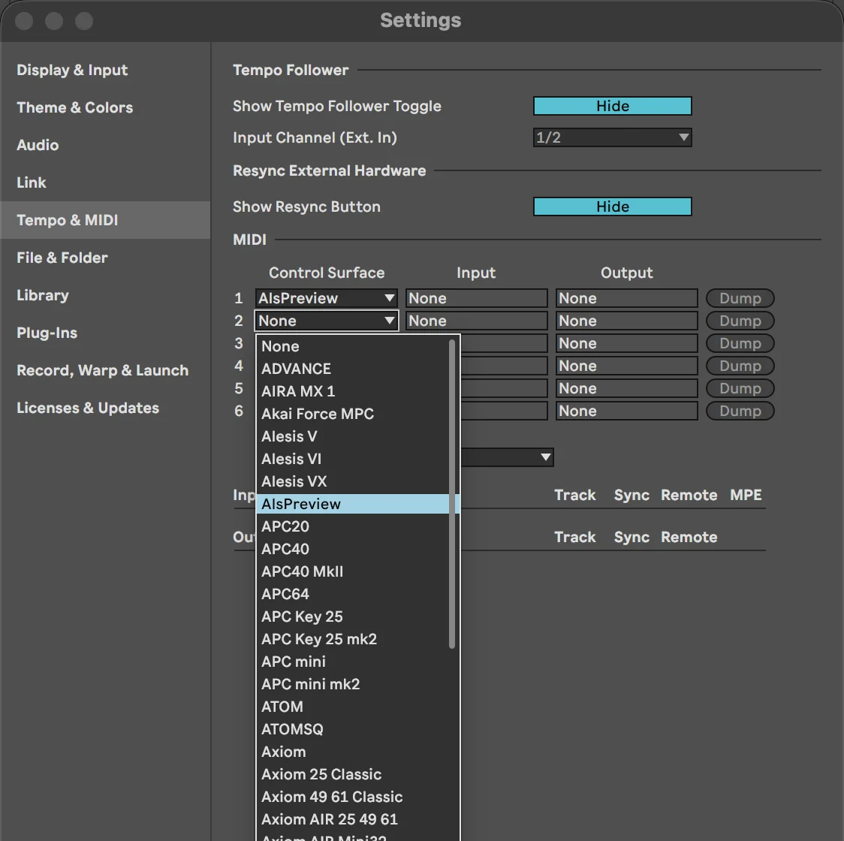This screenshot has height=841, width=844.
Task: Toggle the Show Resync Button setting
Action: (613, 206)
